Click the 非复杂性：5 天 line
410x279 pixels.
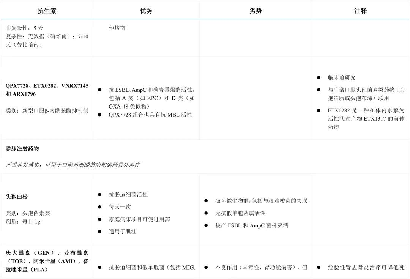click(25, 28)
